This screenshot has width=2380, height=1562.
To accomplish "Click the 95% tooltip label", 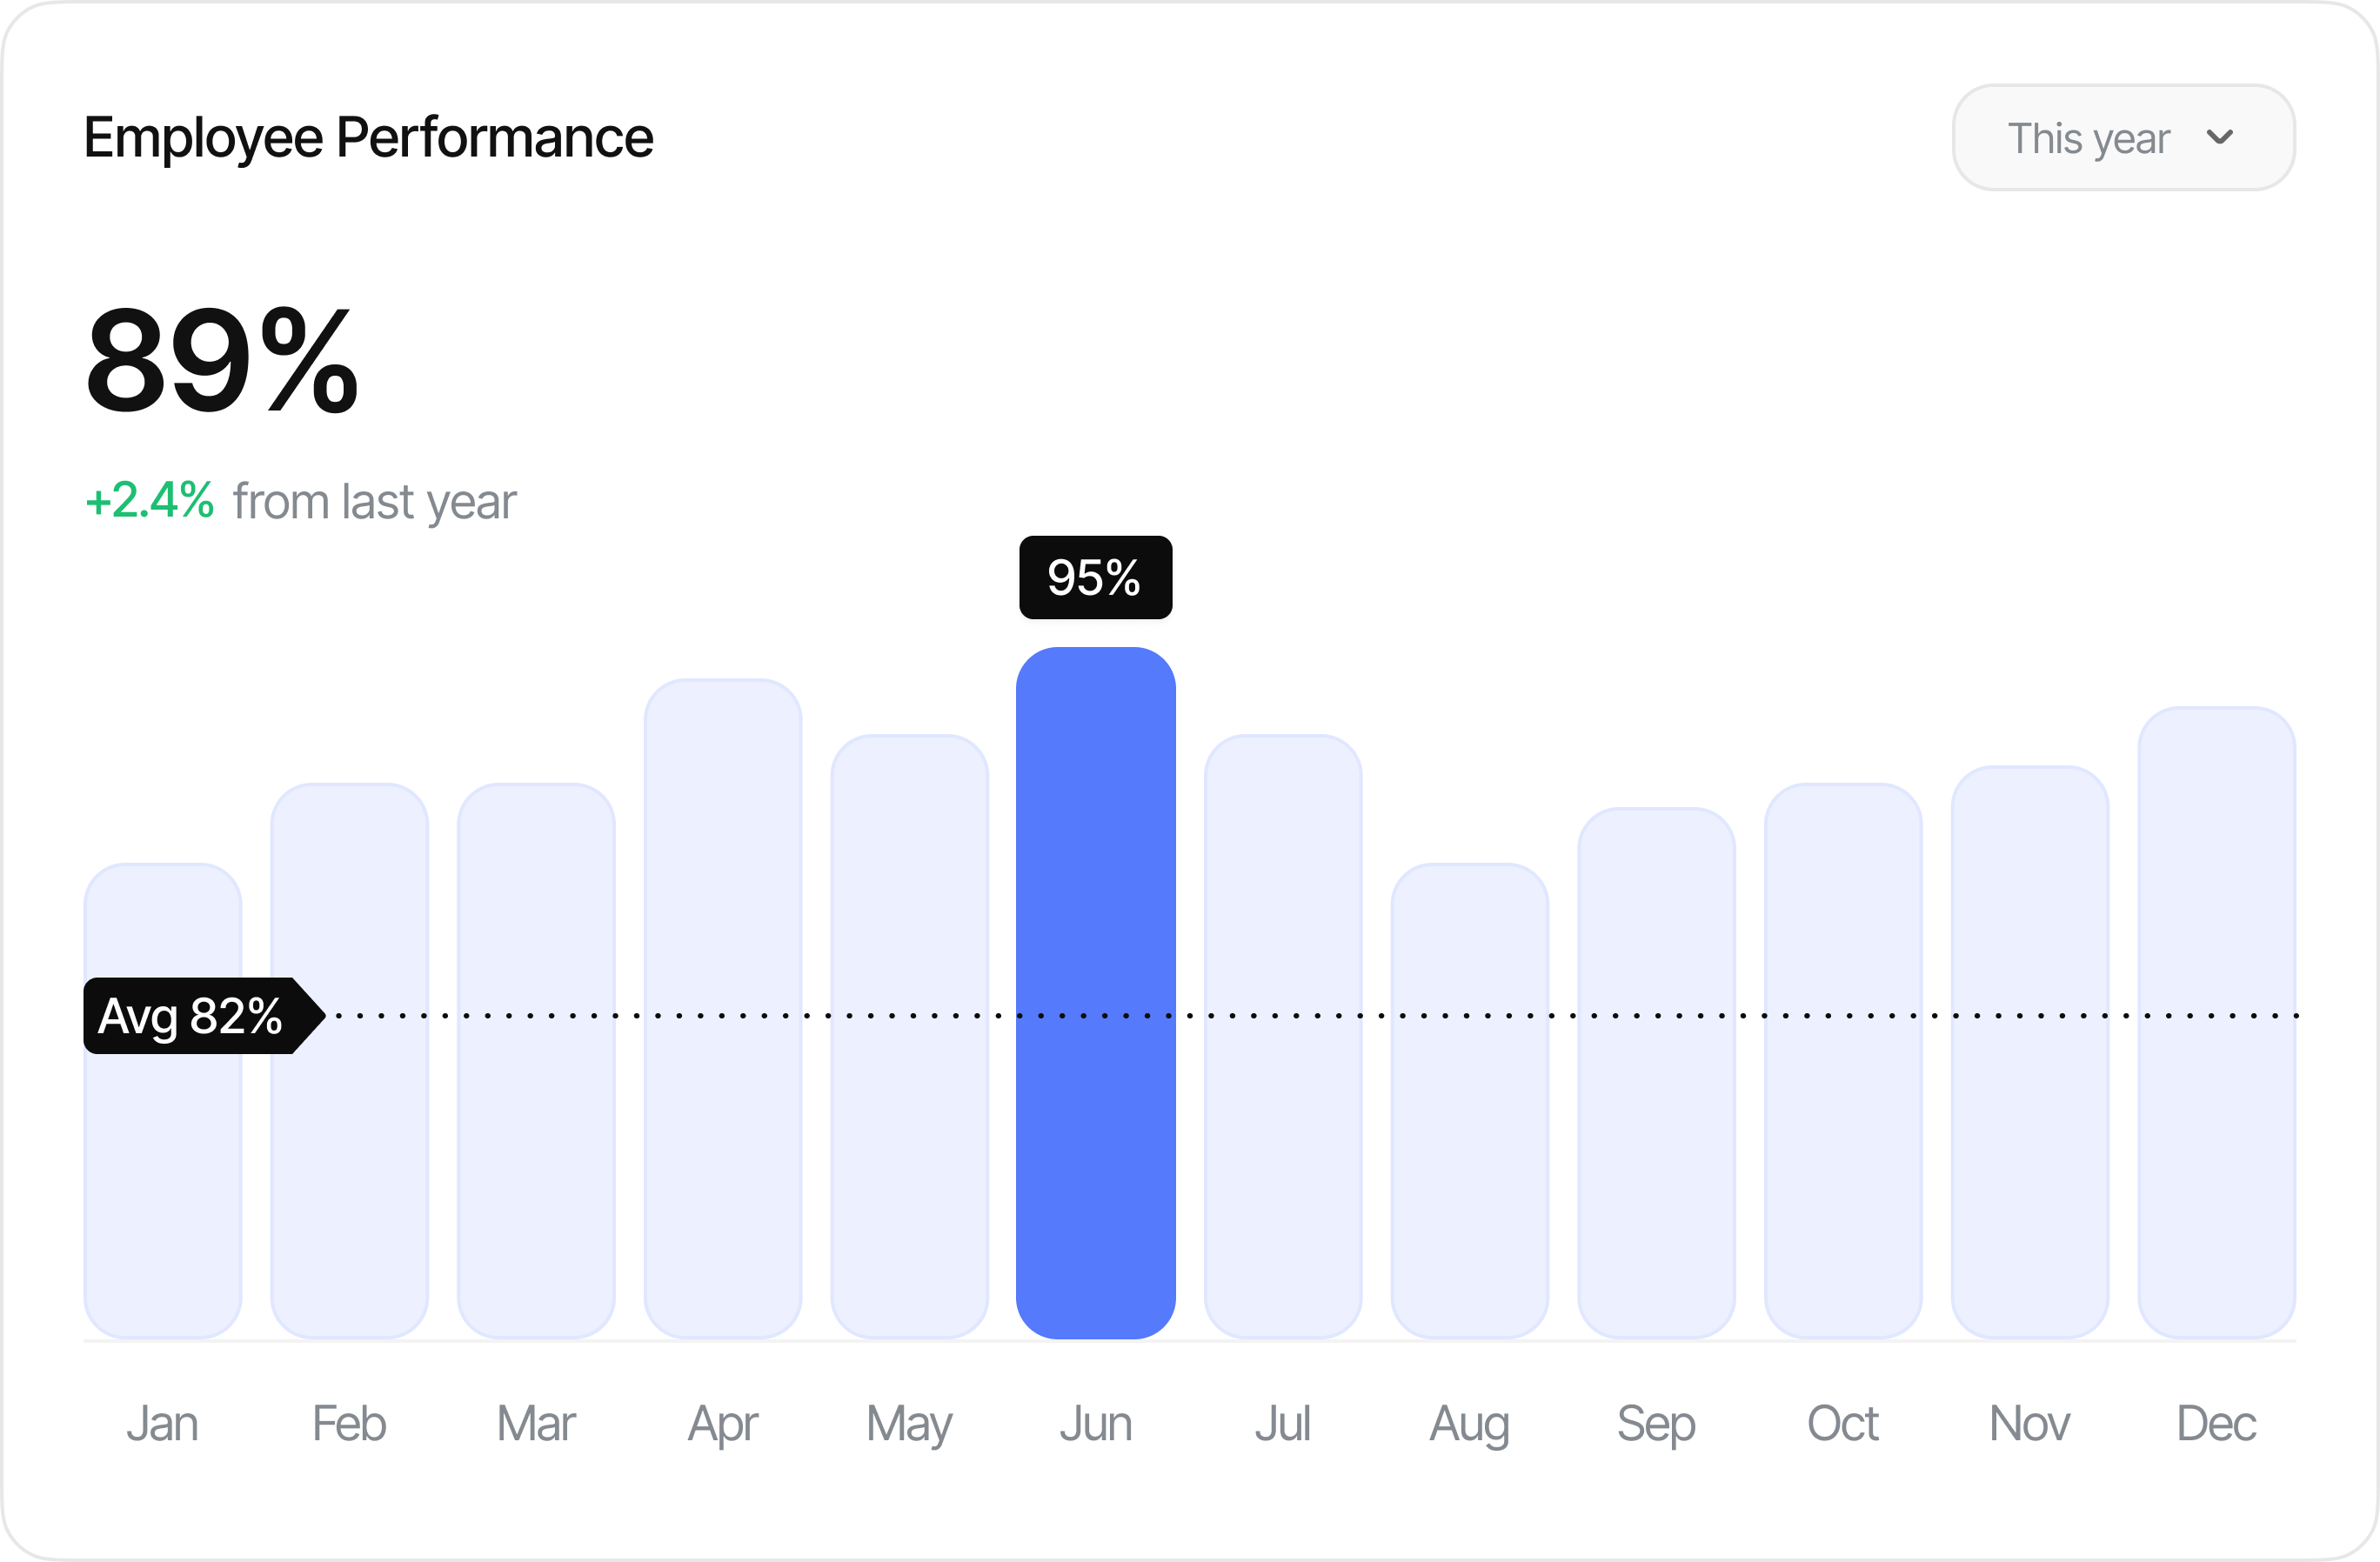I will tap(1095, 577).
